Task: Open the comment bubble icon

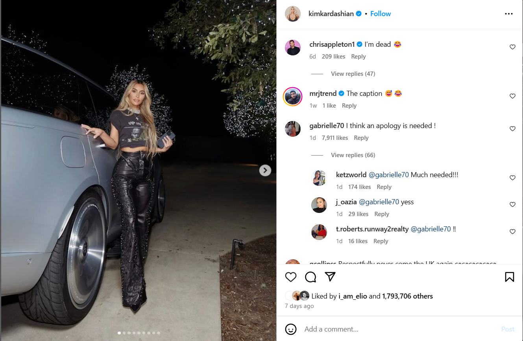Action: 310,277
